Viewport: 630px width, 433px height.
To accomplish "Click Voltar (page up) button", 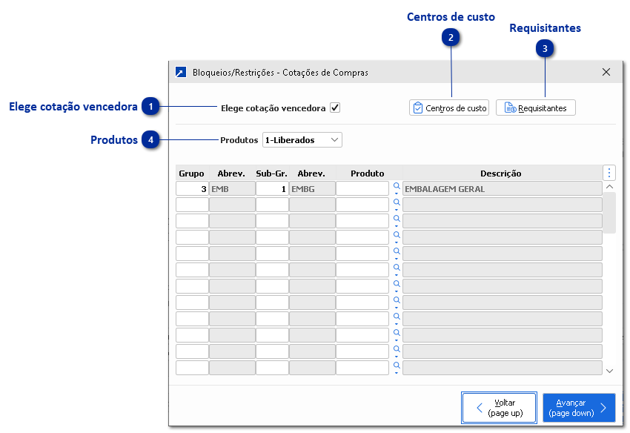I will tap(499, 408).
